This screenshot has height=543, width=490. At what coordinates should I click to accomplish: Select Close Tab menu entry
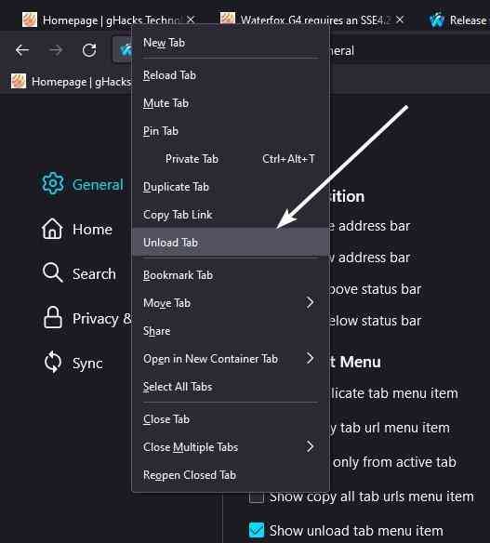[231, 419]
